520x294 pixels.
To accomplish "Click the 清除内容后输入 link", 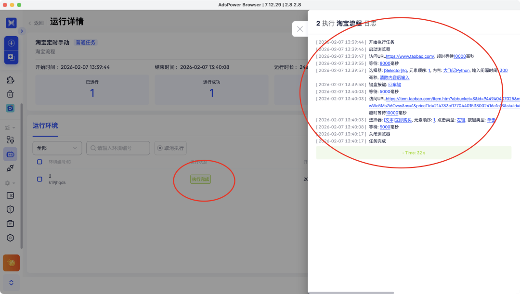I will click(x=394, y=77).
